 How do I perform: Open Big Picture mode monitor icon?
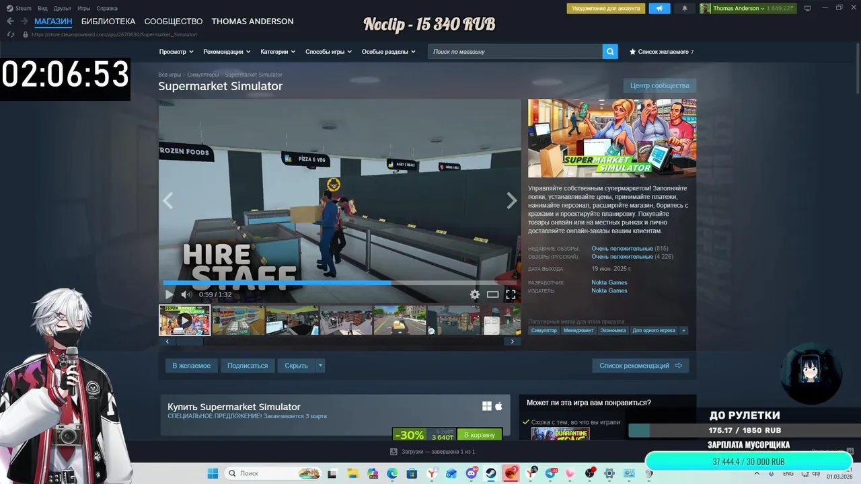coord(807,8)
